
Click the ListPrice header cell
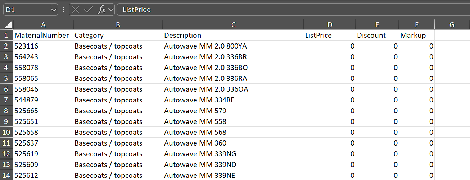click(x=330, y=35)
